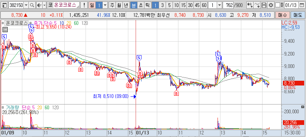Select the 30-minute interval button

tap(190, 5)
